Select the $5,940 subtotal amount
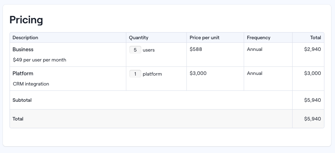335x153 pixels. [312, 100]
